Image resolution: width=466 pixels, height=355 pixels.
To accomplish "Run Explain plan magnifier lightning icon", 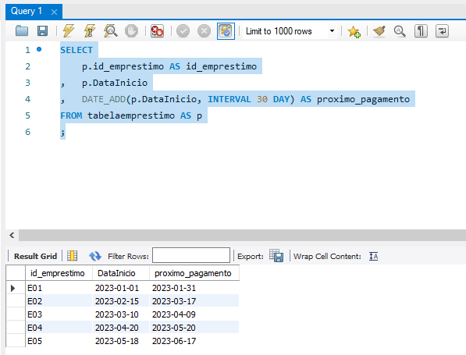I will (x=110, y=31).
